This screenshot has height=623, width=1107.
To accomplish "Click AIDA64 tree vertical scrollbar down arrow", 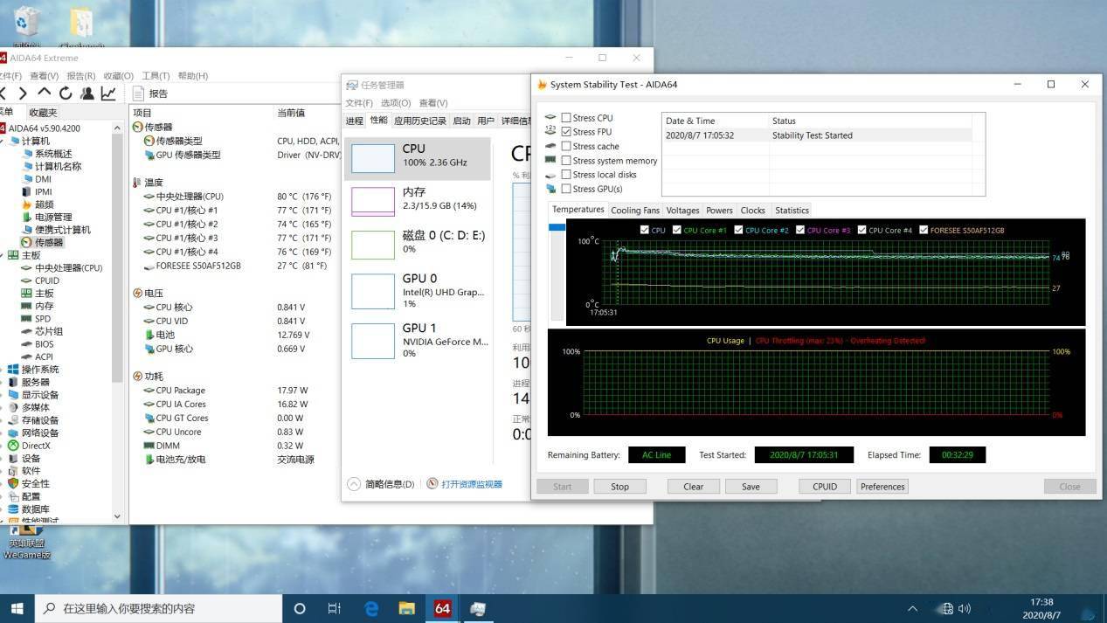I will (x=118, y=516).
